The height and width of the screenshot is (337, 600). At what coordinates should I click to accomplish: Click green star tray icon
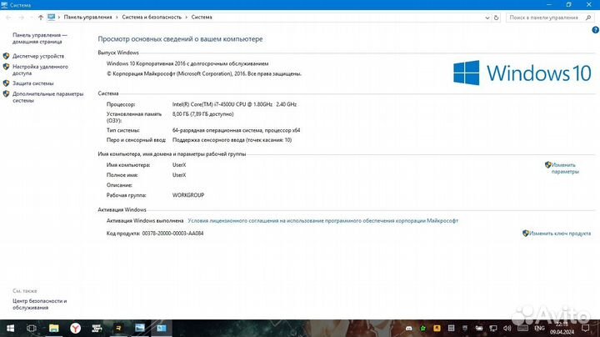[422, 328]
